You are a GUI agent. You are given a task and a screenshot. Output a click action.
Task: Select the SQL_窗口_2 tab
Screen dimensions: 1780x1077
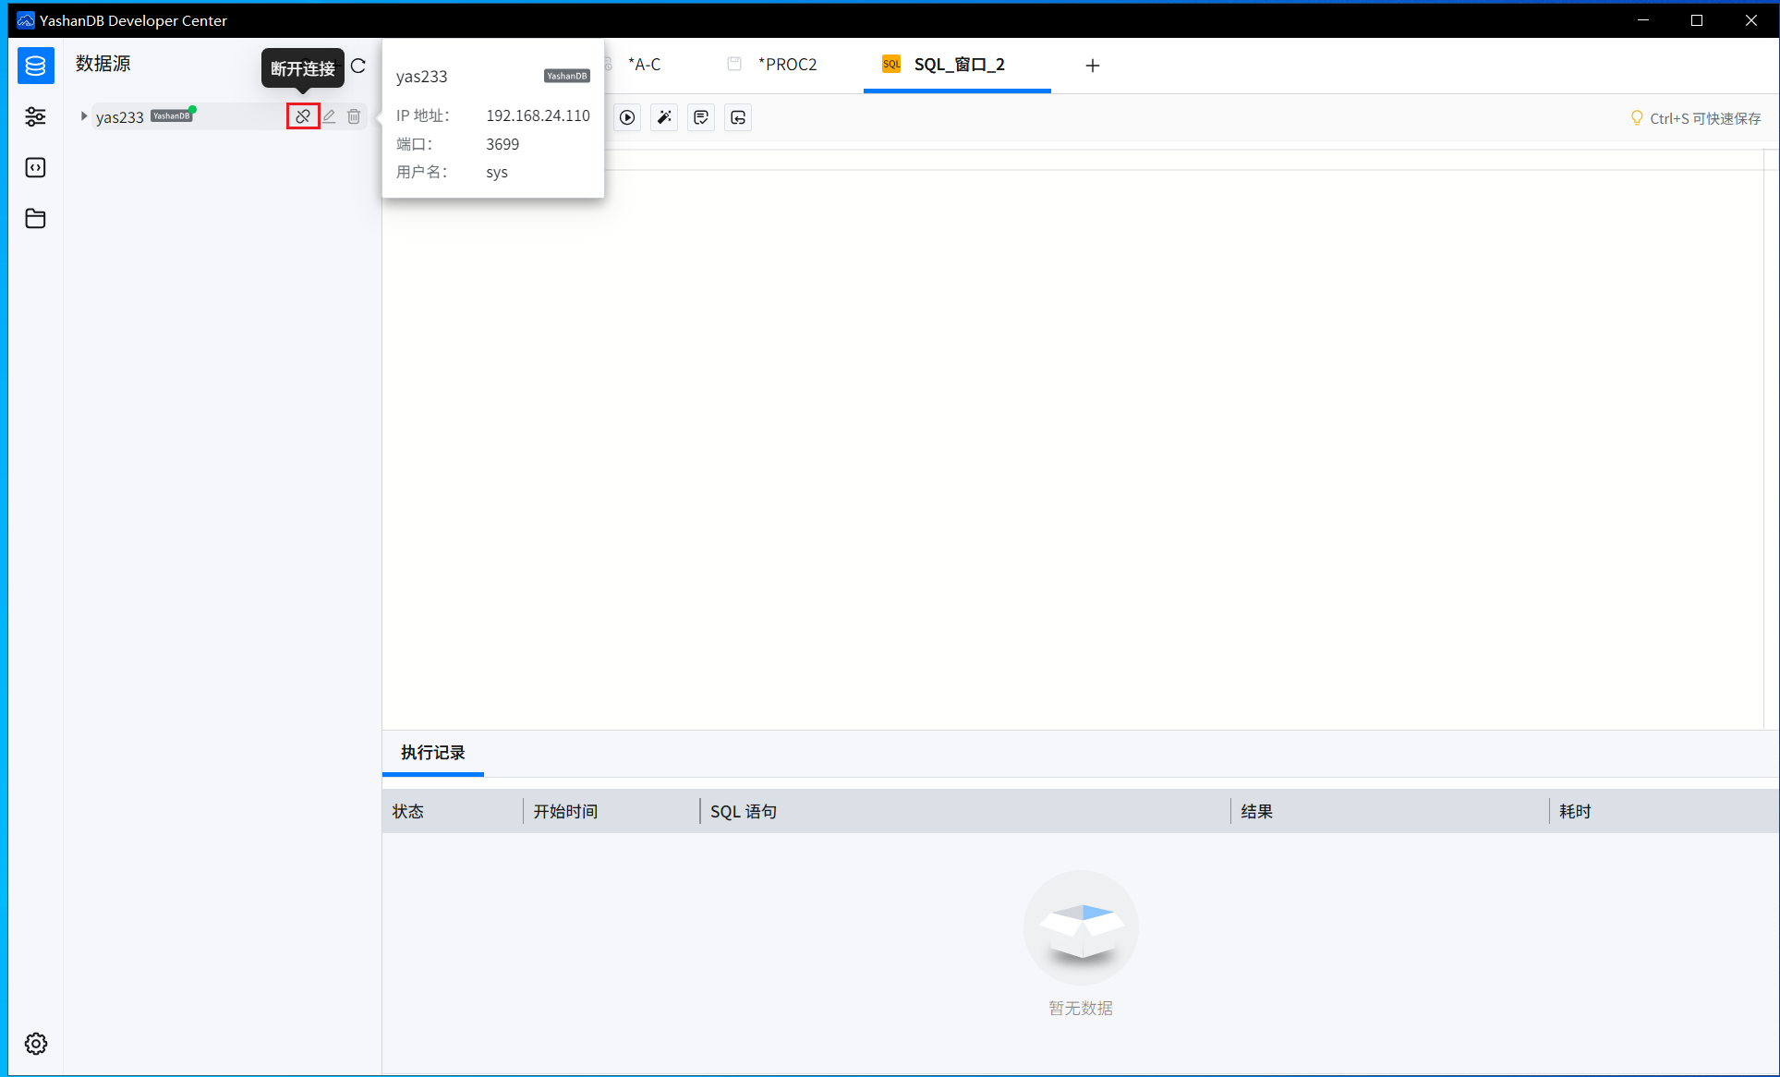point(957,65)
